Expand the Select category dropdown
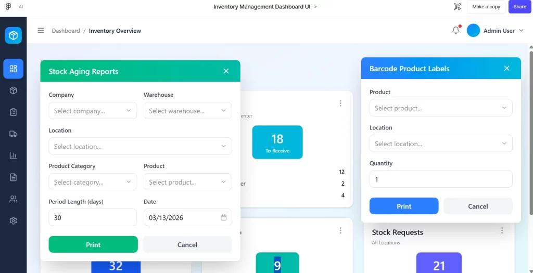 point(93,182)
